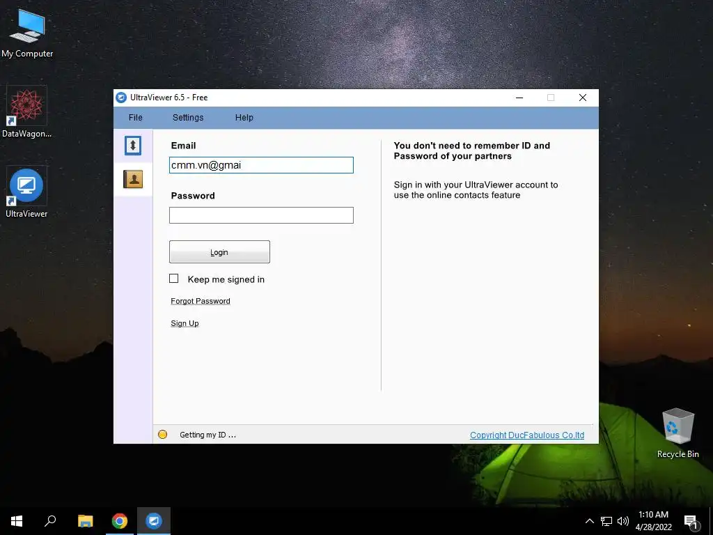Open taskbar search magnifier
Screen dimensions: 713x535
(x=50, y=521)
